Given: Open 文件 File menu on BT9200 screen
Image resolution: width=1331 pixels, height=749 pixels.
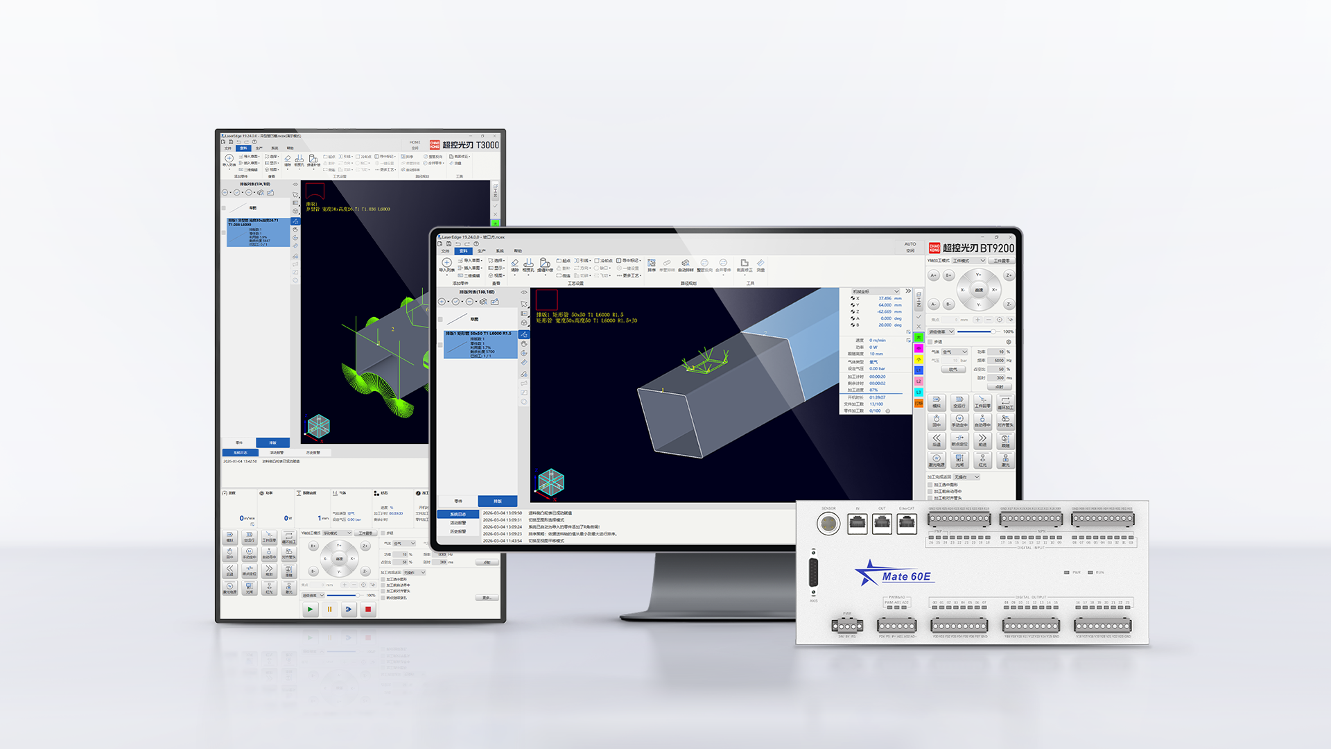Looking at the screenshot, I should point(445,251).
